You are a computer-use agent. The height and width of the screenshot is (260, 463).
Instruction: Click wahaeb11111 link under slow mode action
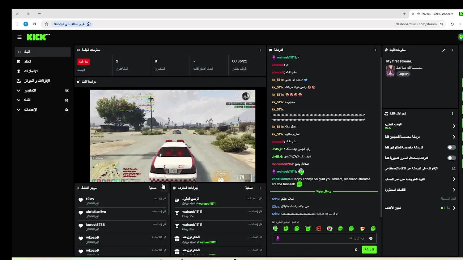(x=207, y=204)
